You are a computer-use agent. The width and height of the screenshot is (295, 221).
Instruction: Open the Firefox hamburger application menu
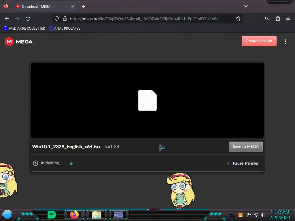tap(288, 18)
